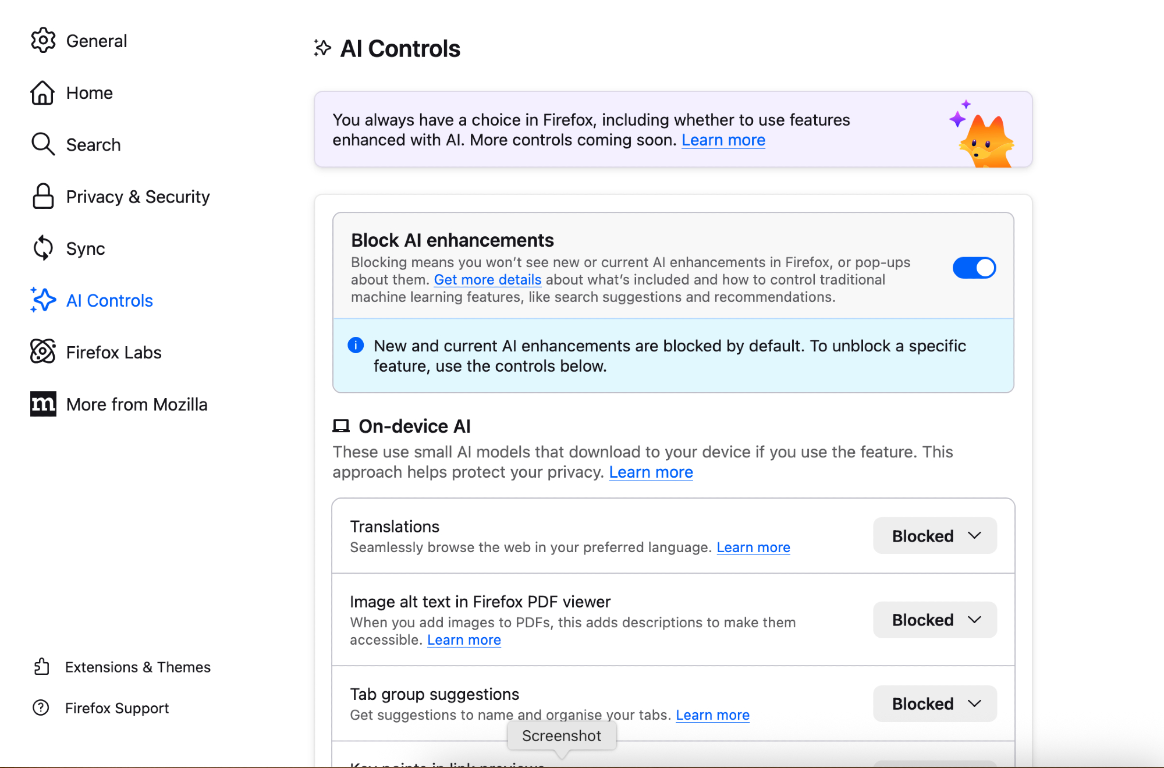This screenshot has height=768, width=1164.
Task: Click the Mozilla 'm' logo icon
Action: (43, 404)
